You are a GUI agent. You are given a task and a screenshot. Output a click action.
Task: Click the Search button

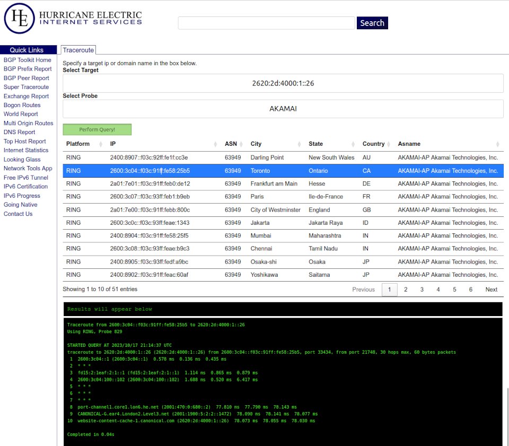(x=372, y=23)
